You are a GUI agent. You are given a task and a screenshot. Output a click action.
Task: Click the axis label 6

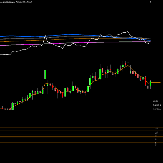(x=156, y=139)
